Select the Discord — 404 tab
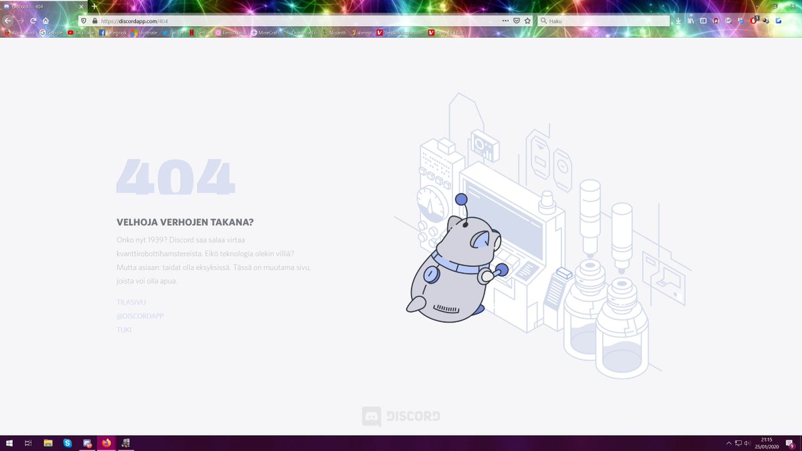Viewport: 802px width, 451px height. pyautogui.click(x=43, y=6)
